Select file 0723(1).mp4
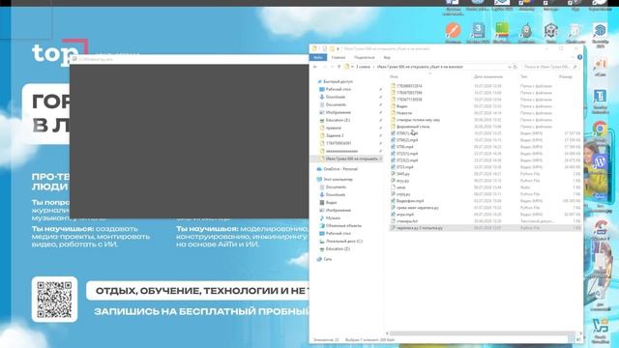This screenshot has width=619, height=348. coord(406,154)
